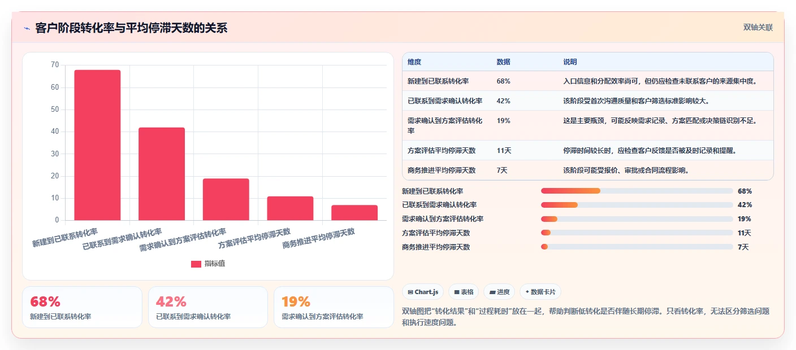Toggle the 指标值 legend color swatch
Viewport: 796px width, 350px height.
[196, 264]
